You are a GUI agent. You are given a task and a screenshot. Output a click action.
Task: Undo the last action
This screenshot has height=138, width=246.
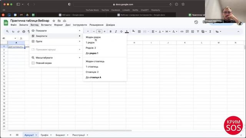(x=13, y=31)
